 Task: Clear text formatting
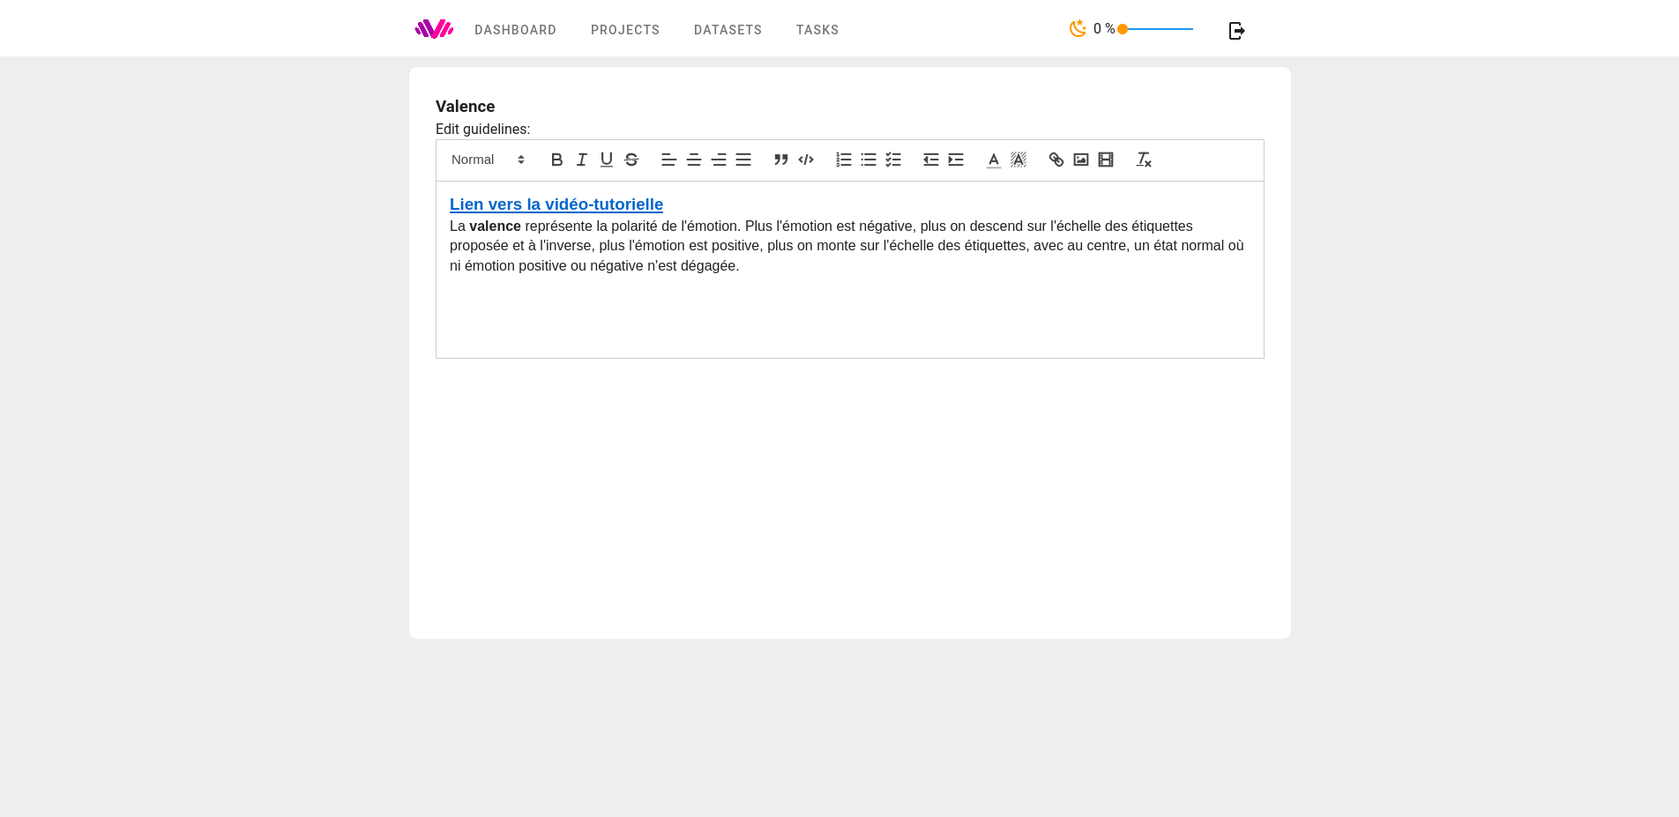[x=1144, y=160]
